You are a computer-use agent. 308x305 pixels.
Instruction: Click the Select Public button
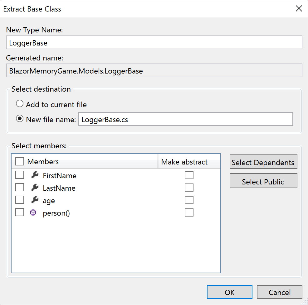click(263, 181)
